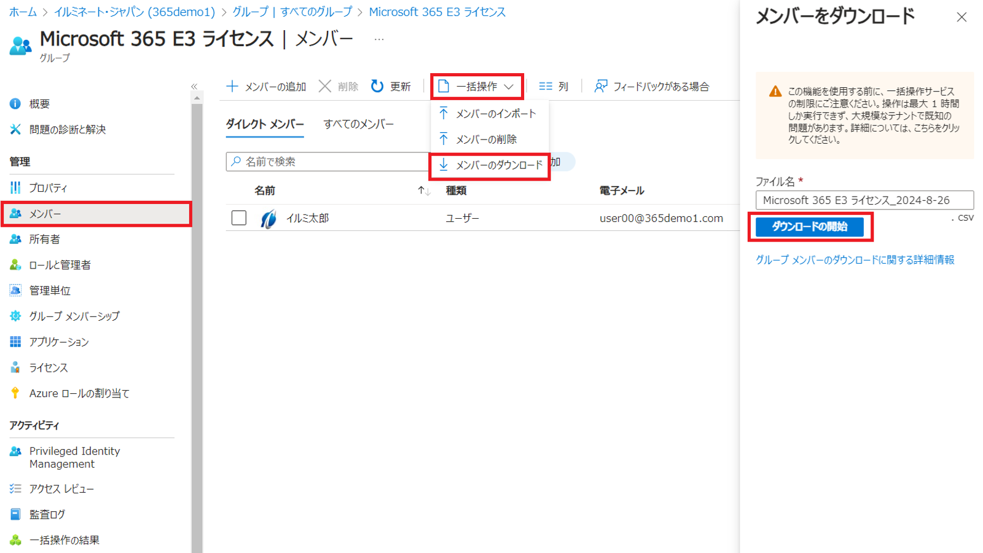The width and height of the screenshot is (983, 553).
Task: Click メンバーの追加 plus button
Action: (266, 87)
